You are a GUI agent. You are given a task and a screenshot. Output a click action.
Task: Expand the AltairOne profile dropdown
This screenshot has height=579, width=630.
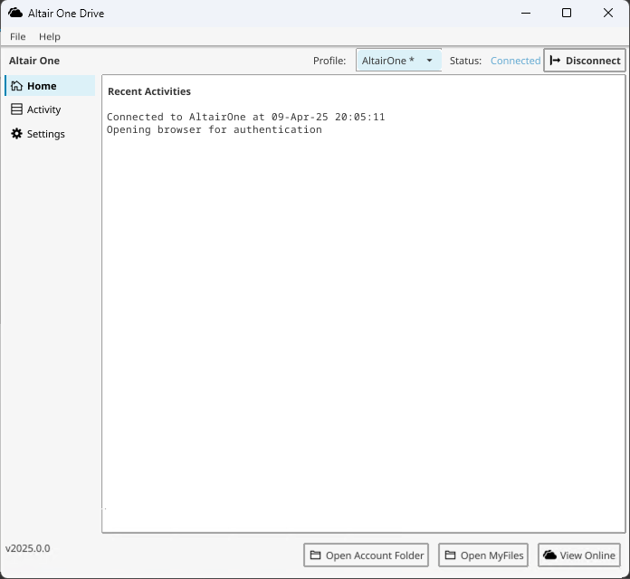tap(398, 61)
